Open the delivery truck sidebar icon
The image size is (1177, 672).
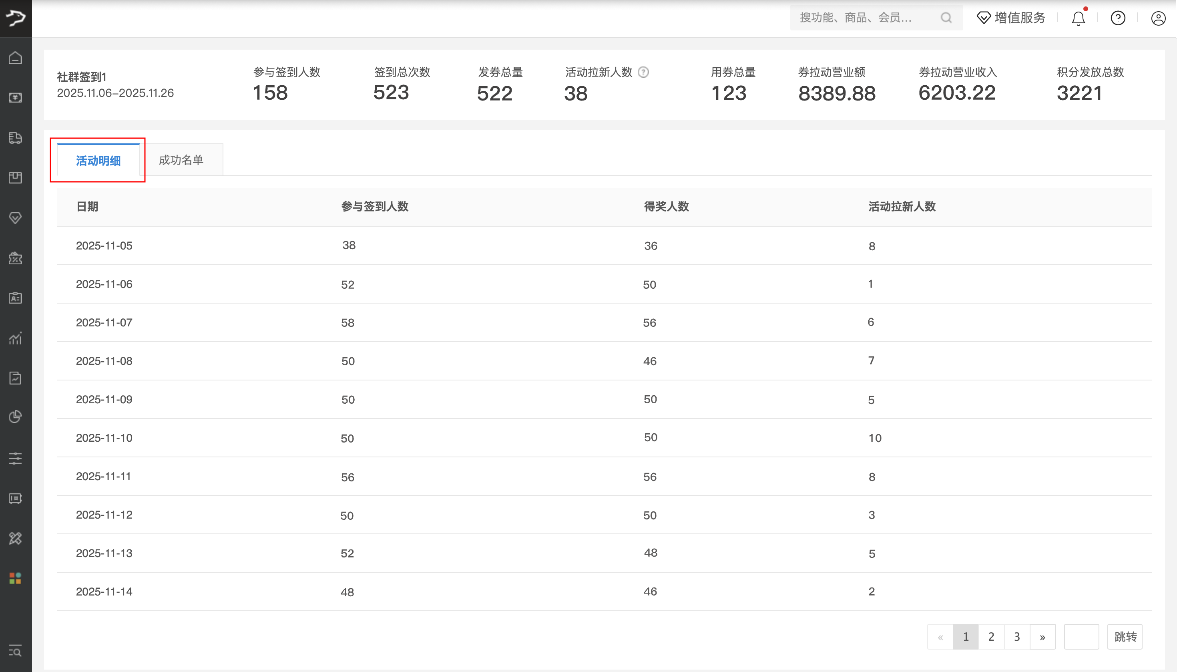pyautogui.click(x=15, y=138)
